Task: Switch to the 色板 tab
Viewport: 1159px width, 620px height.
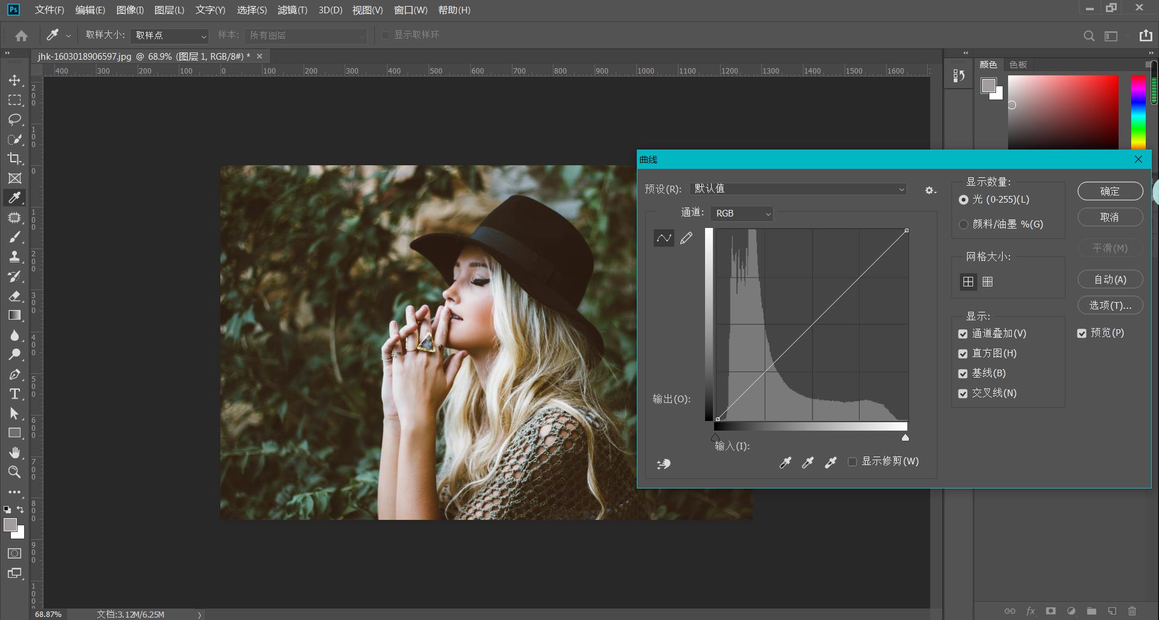Action: [x=1018, y=65]
